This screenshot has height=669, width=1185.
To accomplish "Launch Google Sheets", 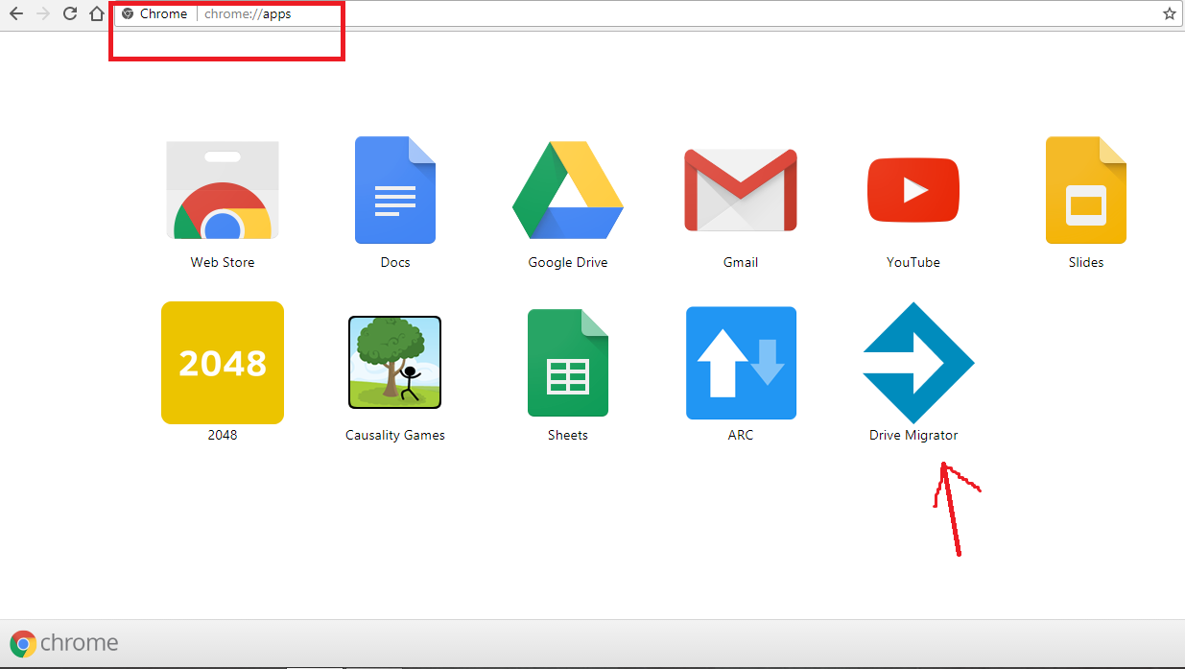I will (x=567, y=362).
